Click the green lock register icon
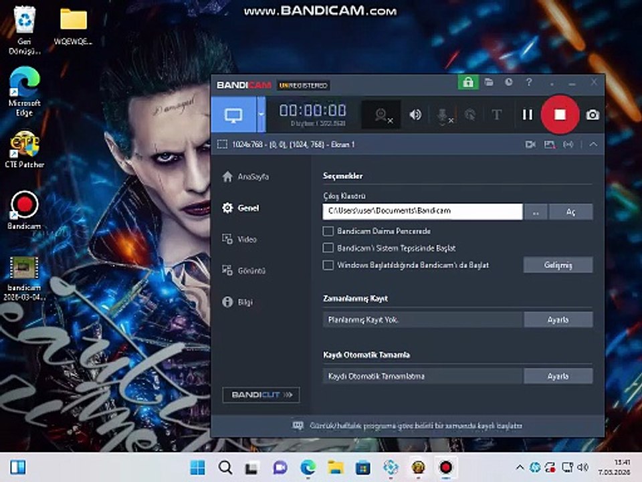This screenshot has width=642, height=482. point(468,82)
